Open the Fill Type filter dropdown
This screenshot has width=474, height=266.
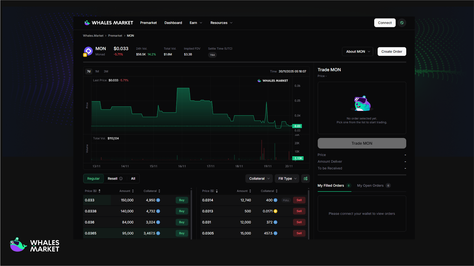pos(287,178)
